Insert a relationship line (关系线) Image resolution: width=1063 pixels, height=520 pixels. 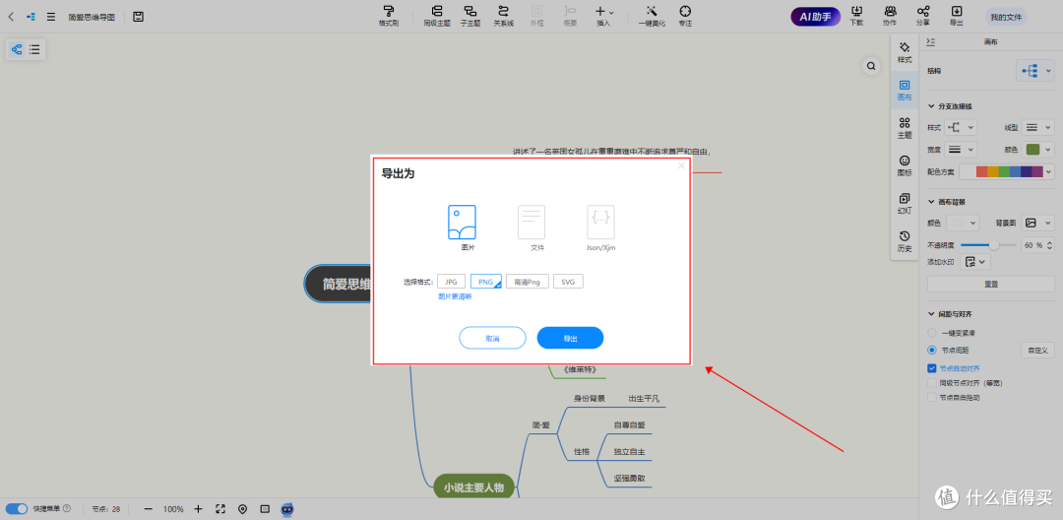503,16
